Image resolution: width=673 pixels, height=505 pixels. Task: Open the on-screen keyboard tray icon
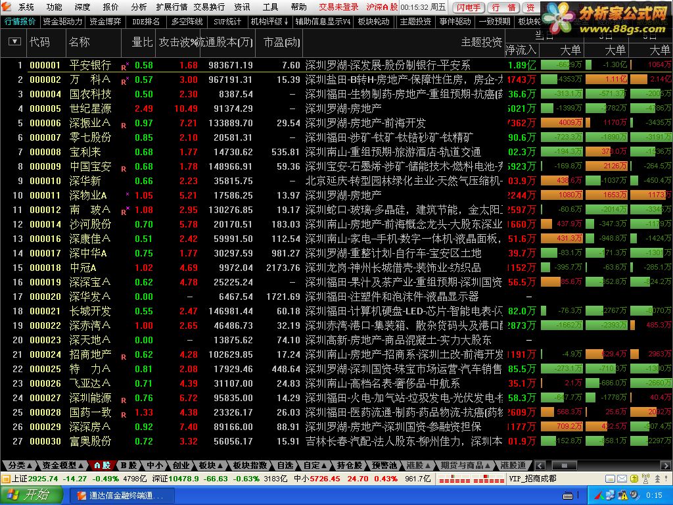coord(568,496)
